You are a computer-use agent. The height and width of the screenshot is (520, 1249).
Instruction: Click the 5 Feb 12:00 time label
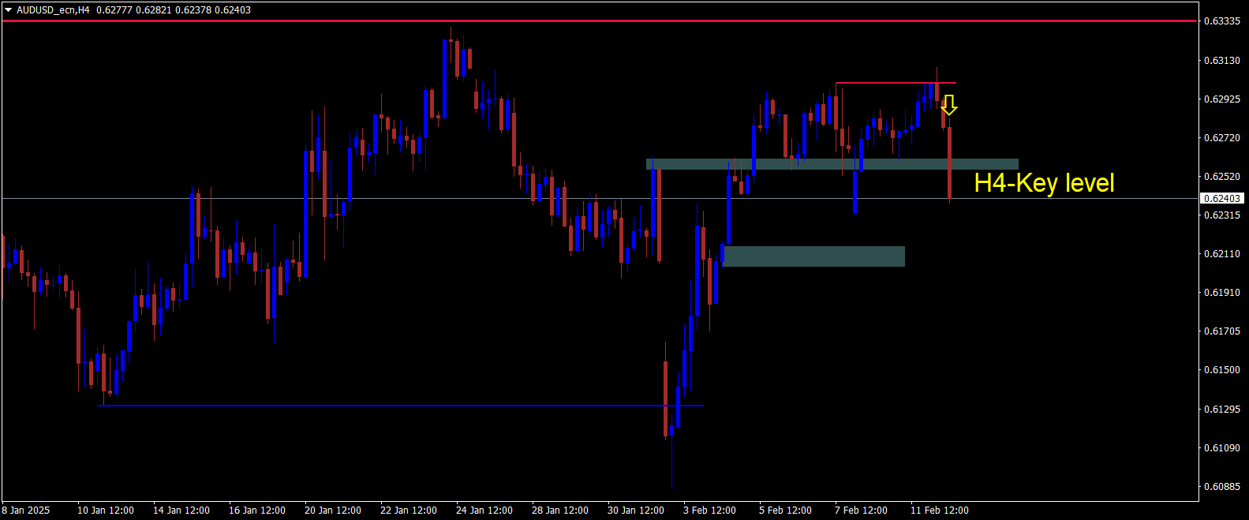(786, 511)
